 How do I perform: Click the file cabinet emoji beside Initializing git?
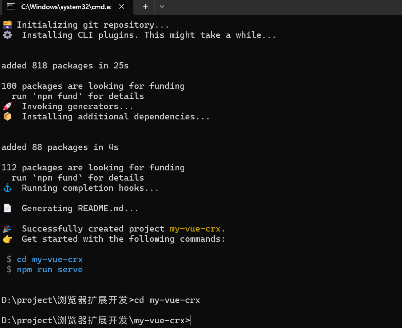click(7, 25)
